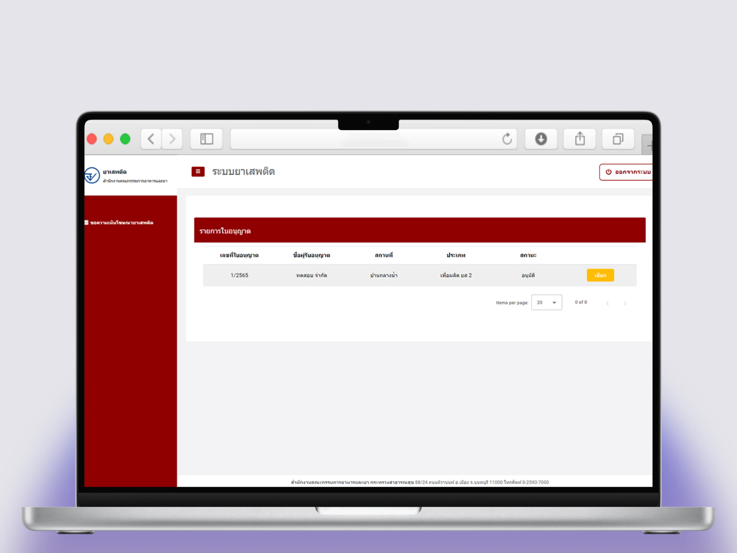Go to previous page of the license list

click(608, 303)
